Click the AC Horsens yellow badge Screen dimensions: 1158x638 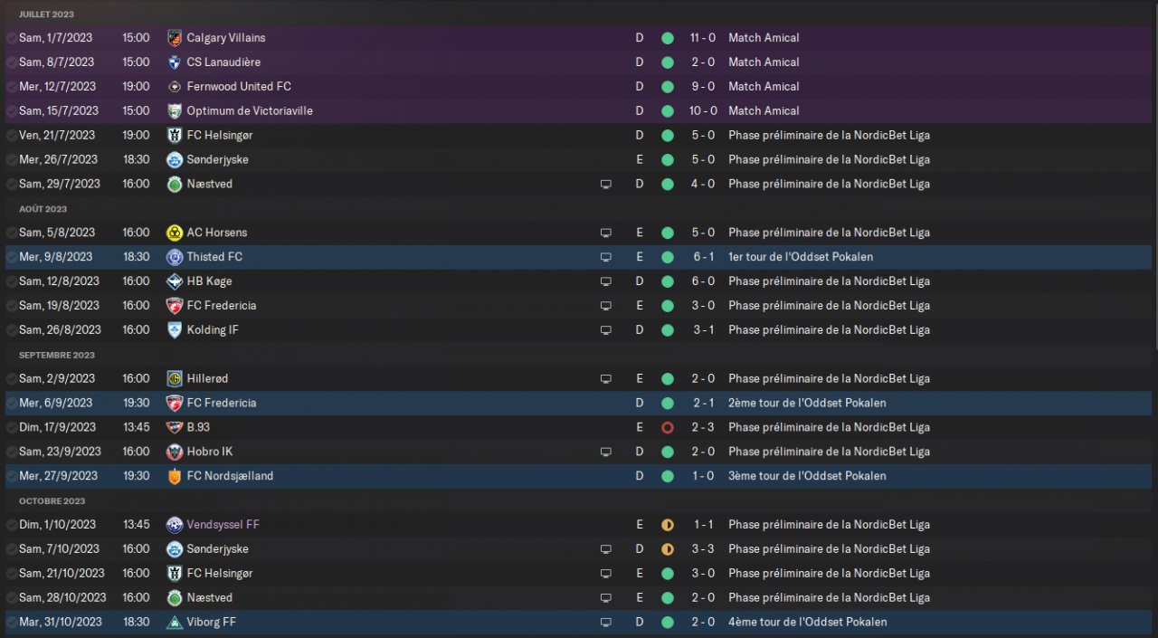click(175, 233)
